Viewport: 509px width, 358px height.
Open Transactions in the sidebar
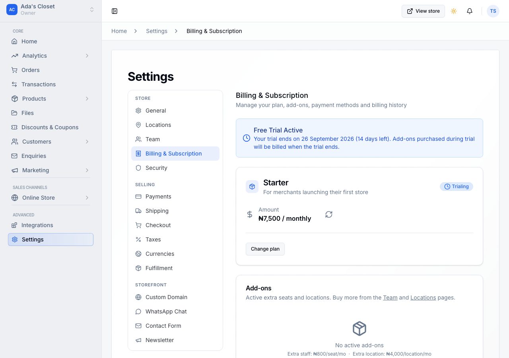[51, 84]
